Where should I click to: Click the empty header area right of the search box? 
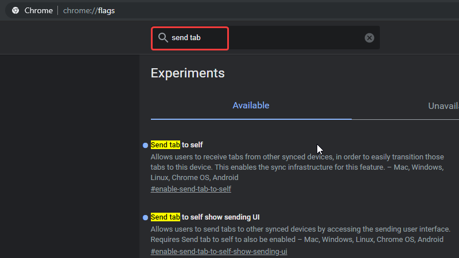(x=419, y=38)
